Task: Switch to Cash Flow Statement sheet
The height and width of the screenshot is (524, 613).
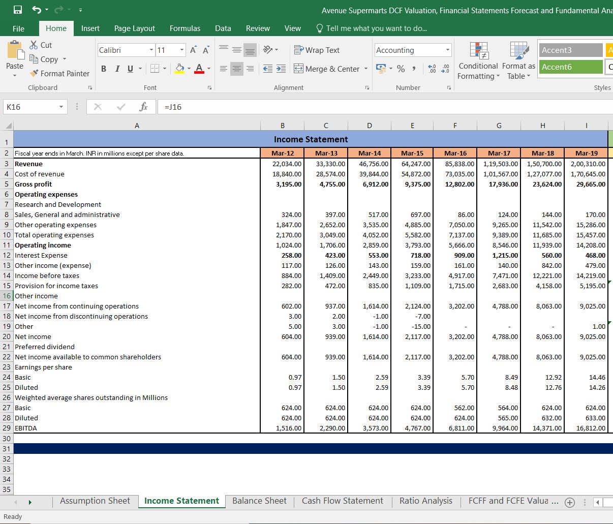Action: pyautogui.click(x=343, y=501)
